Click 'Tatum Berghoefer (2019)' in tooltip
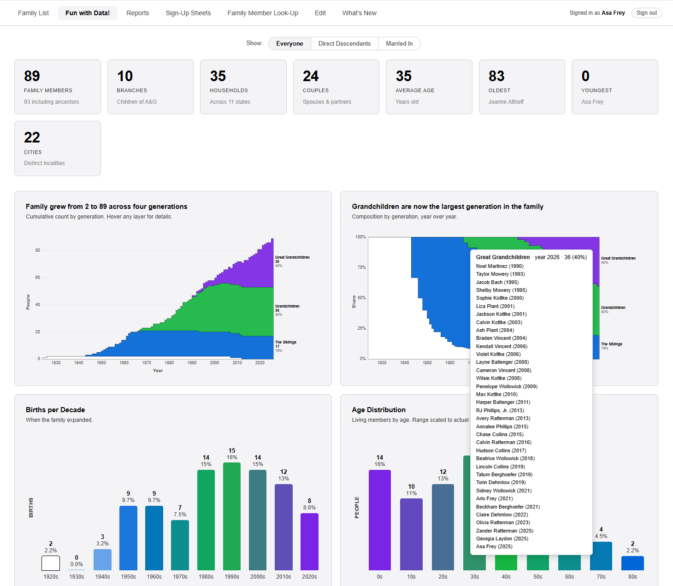This screenshot has height=586, width=673. pos(504,474)
